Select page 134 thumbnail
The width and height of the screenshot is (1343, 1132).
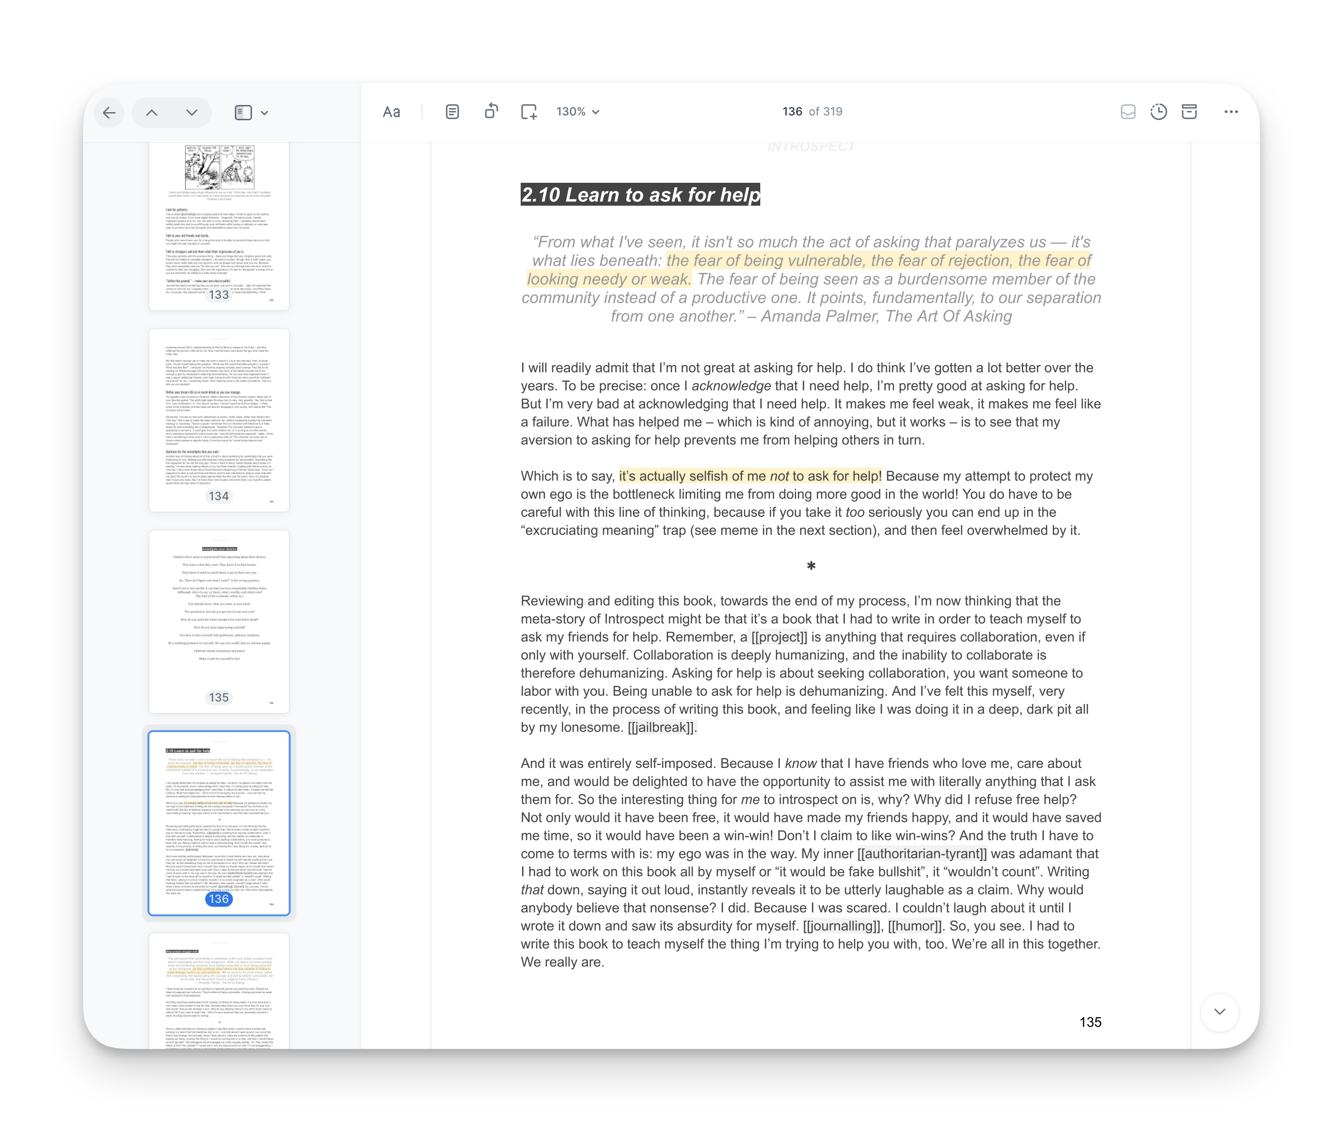[x=219, y=420]
